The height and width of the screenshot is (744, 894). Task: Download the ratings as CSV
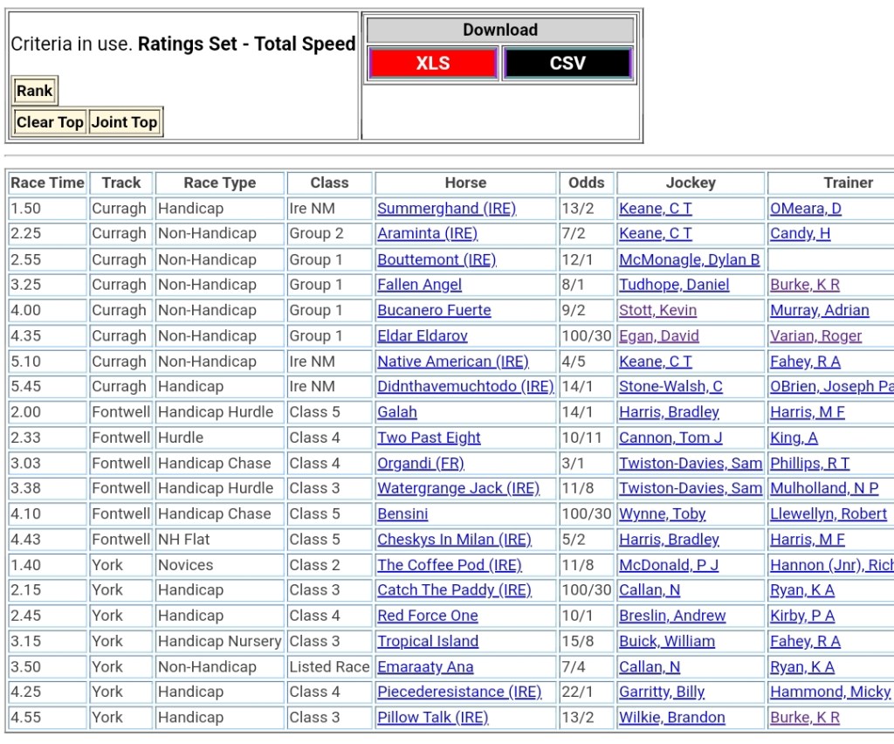[567, 64]
